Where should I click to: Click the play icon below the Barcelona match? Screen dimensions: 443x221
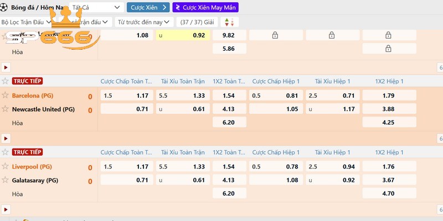[6, 139]
